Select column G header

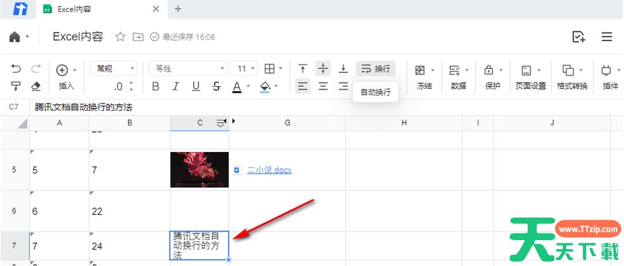pyautogui.click(x=287, y=123)
